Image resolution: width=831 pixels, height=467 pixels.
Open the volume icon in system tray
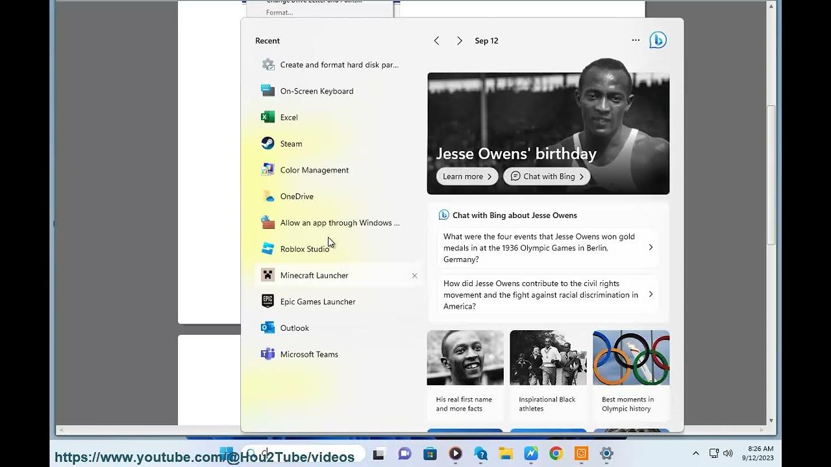[x=728, y=453]
